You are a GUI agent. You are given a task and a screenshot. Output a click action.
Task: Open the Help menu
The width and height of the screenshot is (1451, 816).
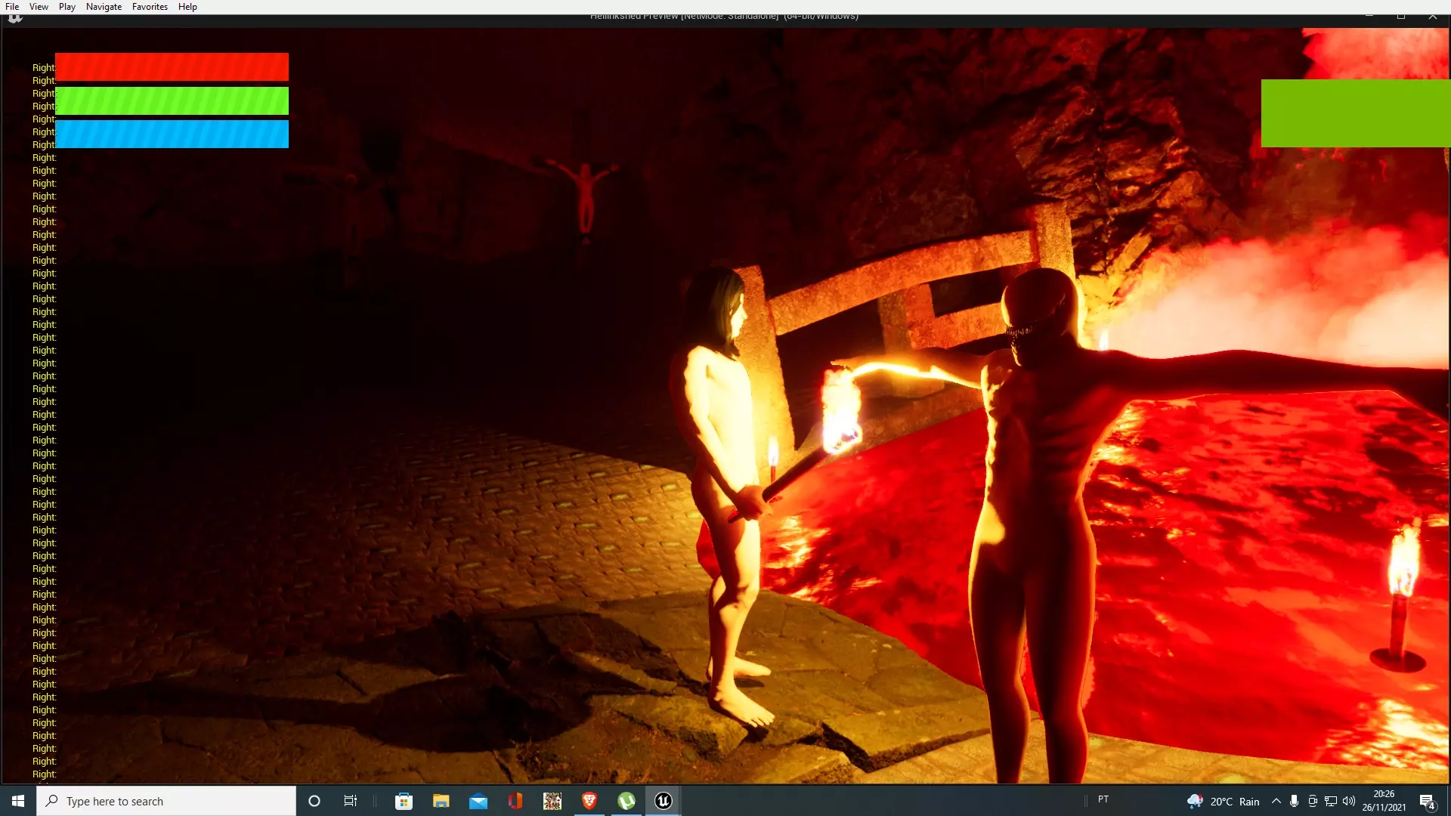click(x=187, y=7)
